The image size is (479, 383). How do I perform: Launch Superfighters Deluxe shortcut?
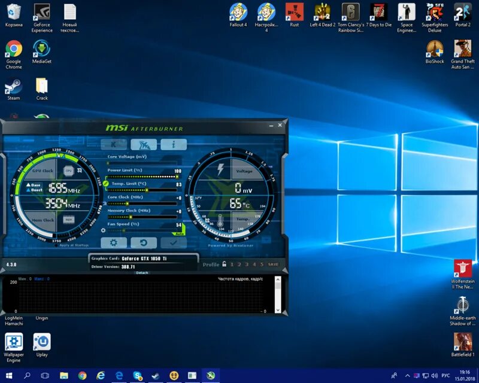[x=435, y=18]
